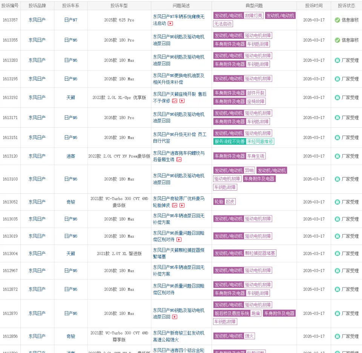Image resolution: width=362 pixels, height=353 pixels.
Task: Open image icon for complaint 1613120
Action: pos(179,159)
